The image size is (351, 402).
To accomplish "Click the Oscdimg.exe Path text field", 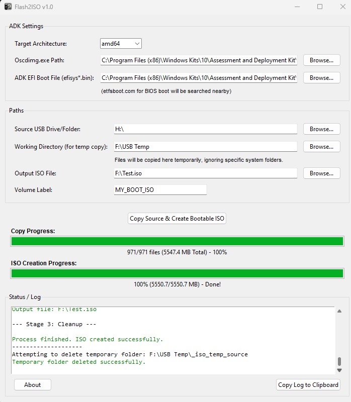I will pyautogui.click(x=199, y=60).
